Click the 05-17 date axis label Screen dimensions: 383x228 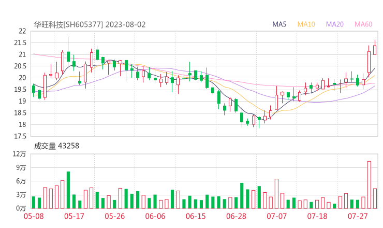coord(74,216)
